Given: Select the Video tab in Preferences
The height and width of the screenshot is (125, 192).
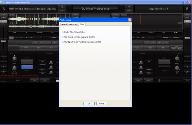Looking at the screenshot, I should (x=82, y=24).
